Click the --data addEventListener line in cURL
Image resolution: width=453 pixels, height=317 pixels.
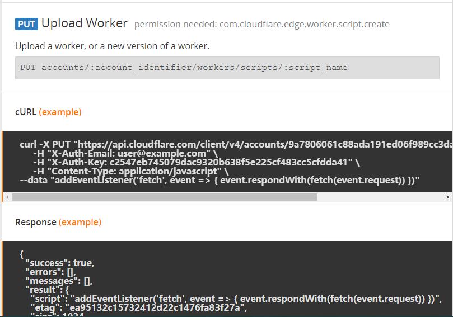point(220,180)
